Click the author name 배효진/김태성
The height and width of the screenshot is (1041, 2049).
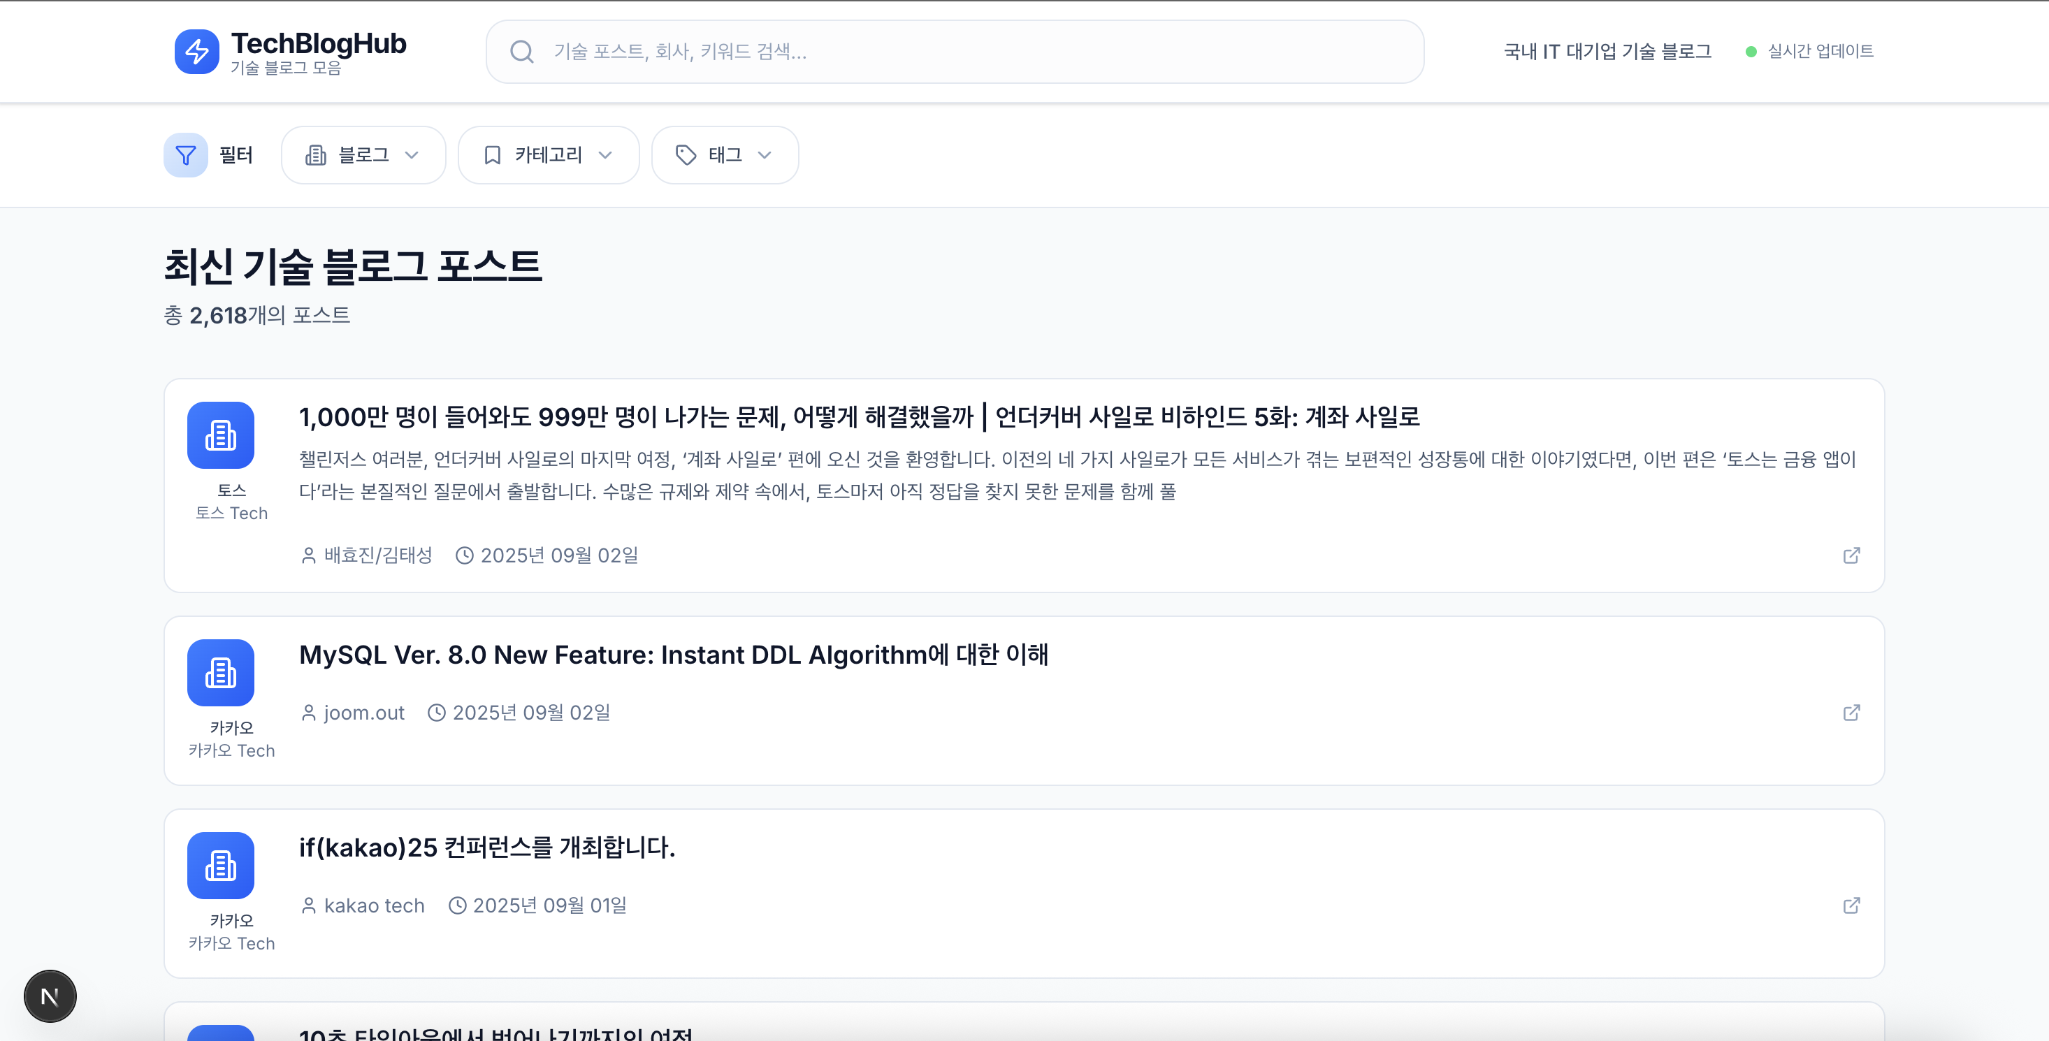(x=378, y=555)
